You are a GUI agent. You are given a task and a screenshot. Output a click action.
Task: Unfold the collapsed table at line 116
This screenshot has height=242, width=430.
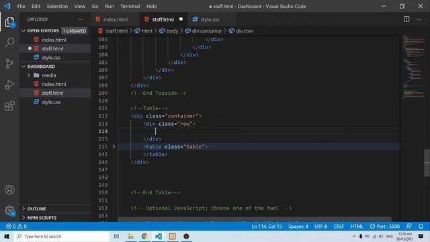114,147
